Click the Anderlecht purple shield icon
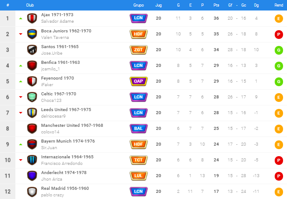The image size is (287, 199). pyautogui.click(x=32, y=176)
